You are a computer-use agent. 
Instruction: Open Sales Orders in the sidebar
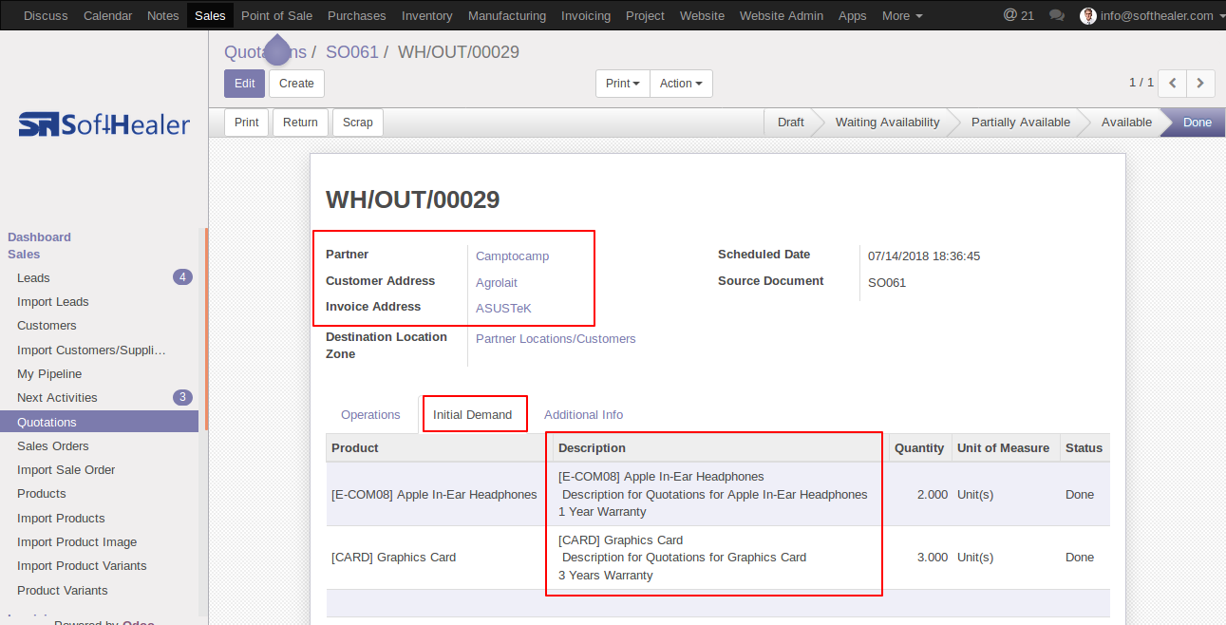click(x=100, y=446)
